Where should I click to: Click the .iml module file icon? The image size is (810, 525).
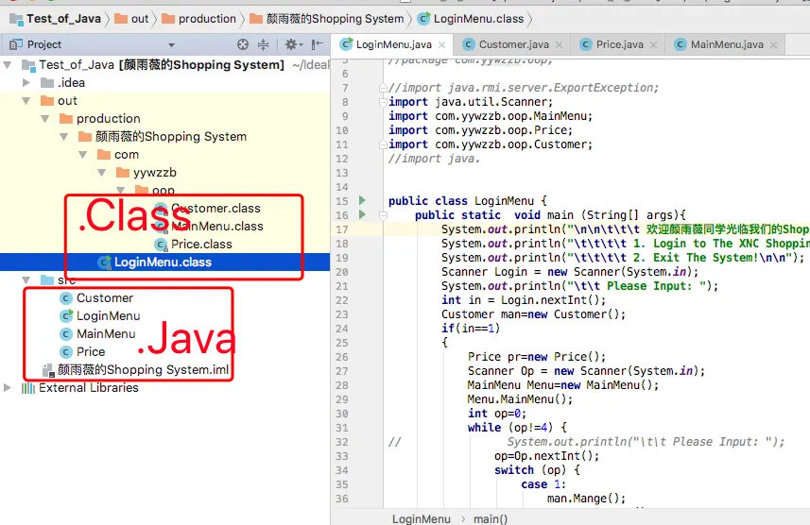click(48, 370)
